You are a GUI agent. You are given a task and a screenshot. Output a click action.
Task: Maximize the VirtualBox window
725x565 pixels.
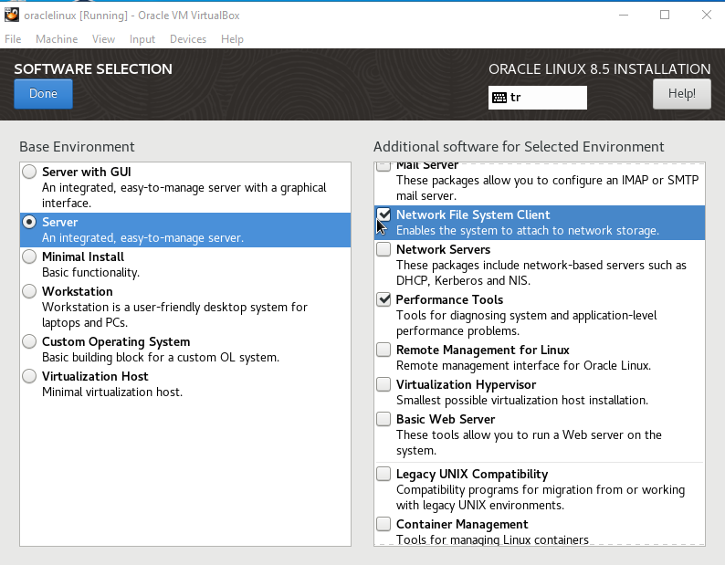(665, 15)
